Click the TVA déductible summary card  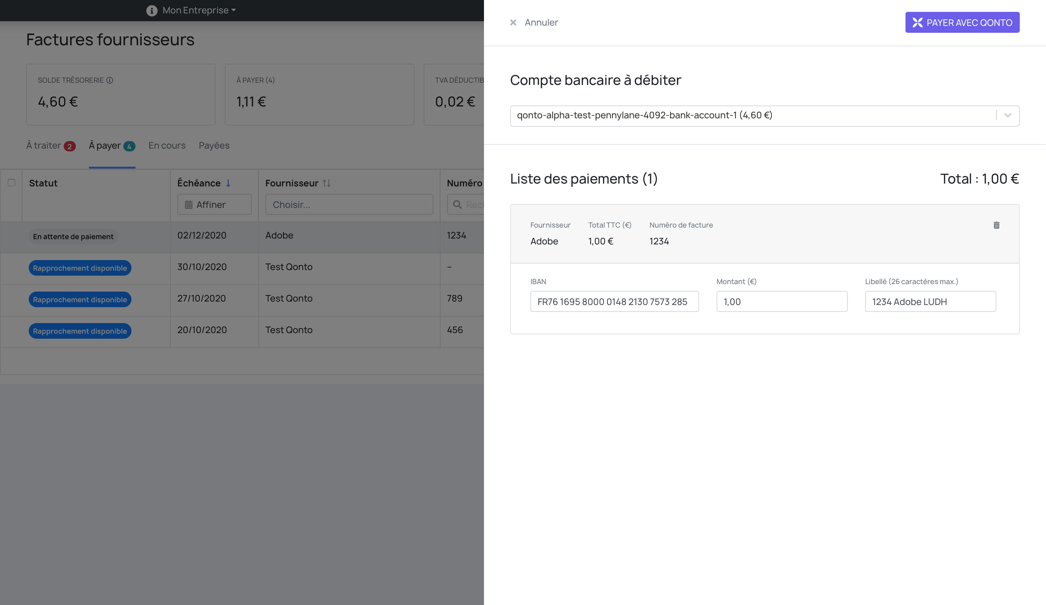pos(454,95)
